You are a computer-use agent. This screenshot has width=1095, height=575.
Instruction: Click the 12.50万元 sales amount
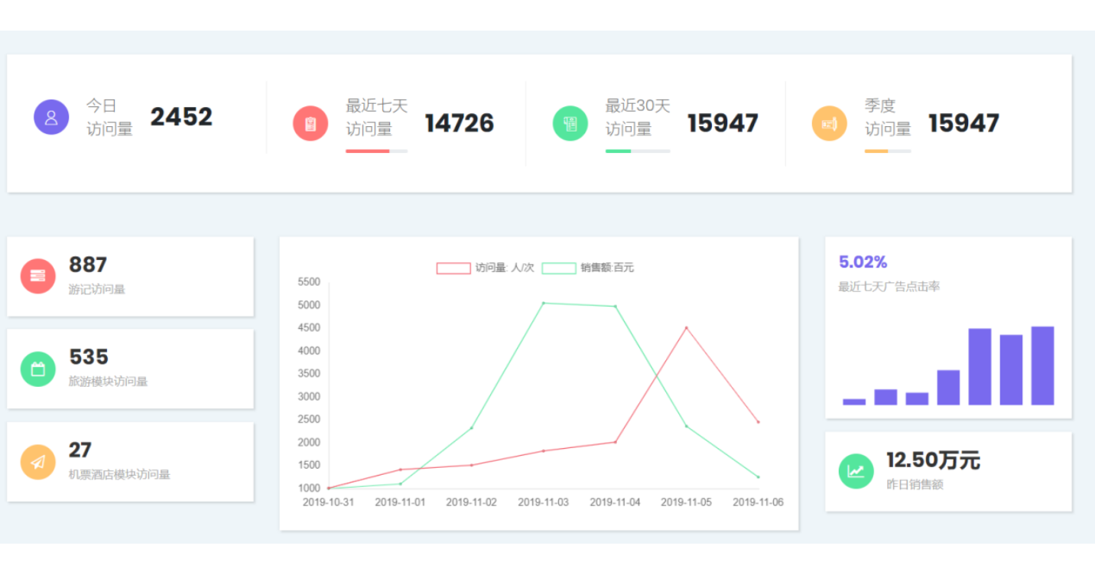tap(933, 460)
